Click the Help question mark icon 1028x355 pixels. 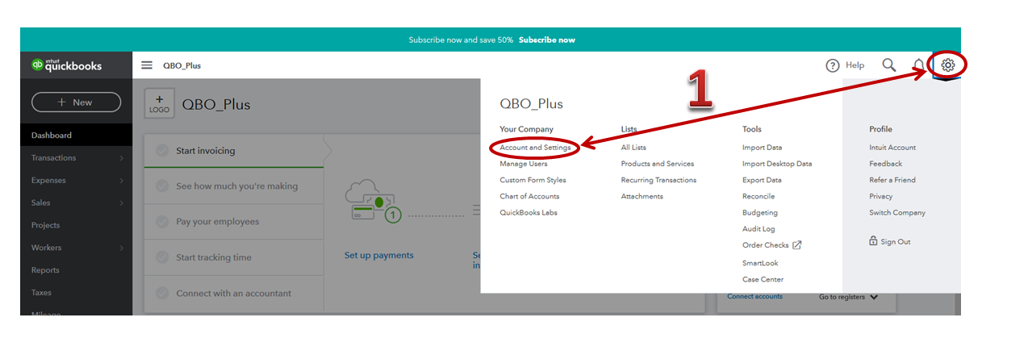coord(833,65)
